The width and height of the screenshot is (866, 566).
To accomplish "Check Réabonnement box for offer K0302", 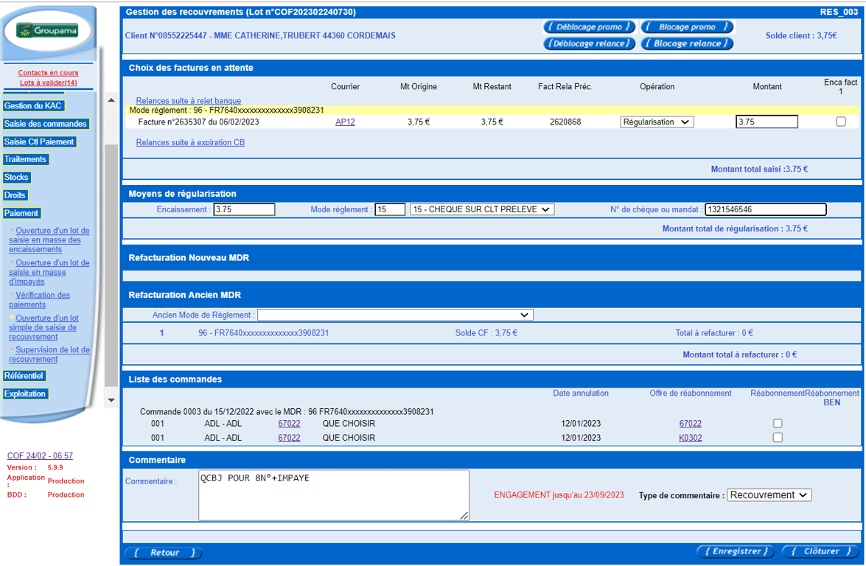I will click(x=778, y=437).
